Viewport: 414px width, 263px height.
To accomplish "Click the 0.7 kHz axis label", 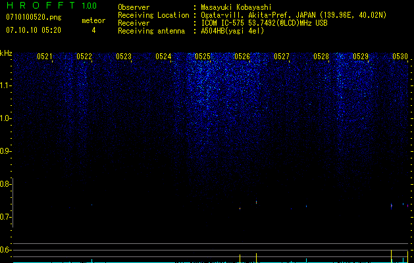I will coord(5,217).
